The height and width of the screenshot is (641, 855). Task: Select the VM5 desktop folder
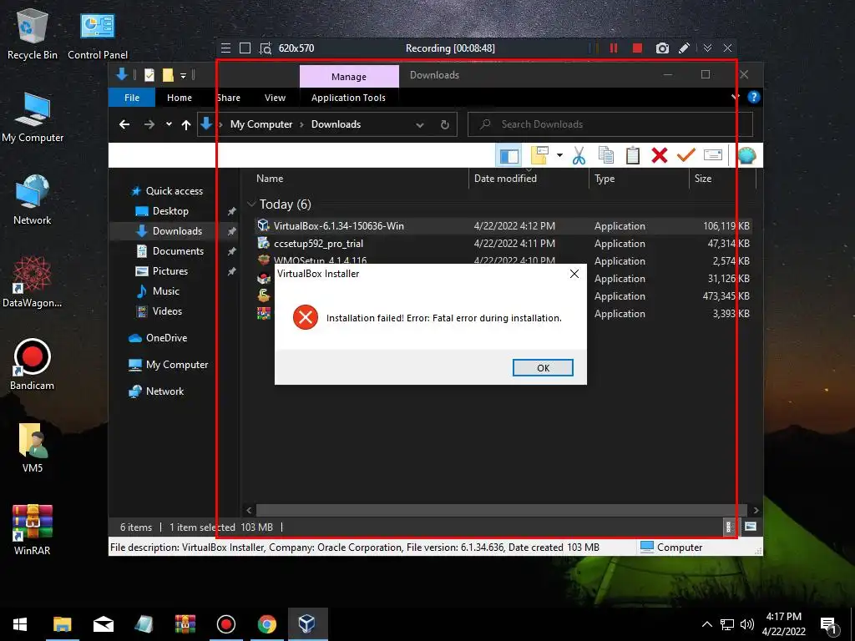tap(33, 447)
